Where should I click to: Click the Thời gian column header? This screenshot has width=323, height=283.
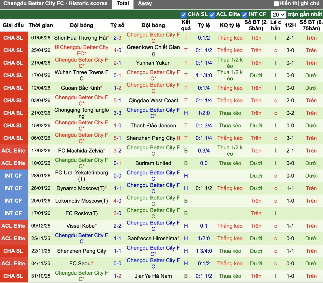click(x=41, y=25)
